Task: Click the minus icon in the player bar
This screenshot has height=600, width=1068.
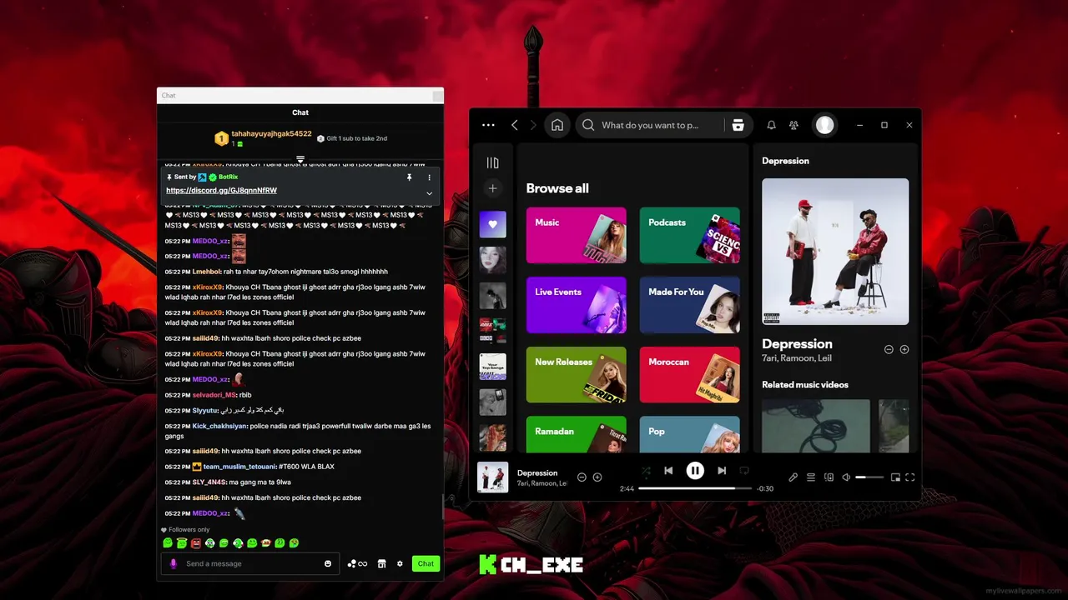Action: coord(582,477)
